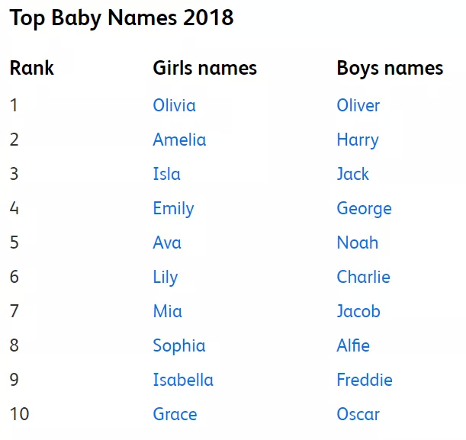Select the boys name Charlie
This screenshot has height=440, width=466.
[x=363, y=278]
